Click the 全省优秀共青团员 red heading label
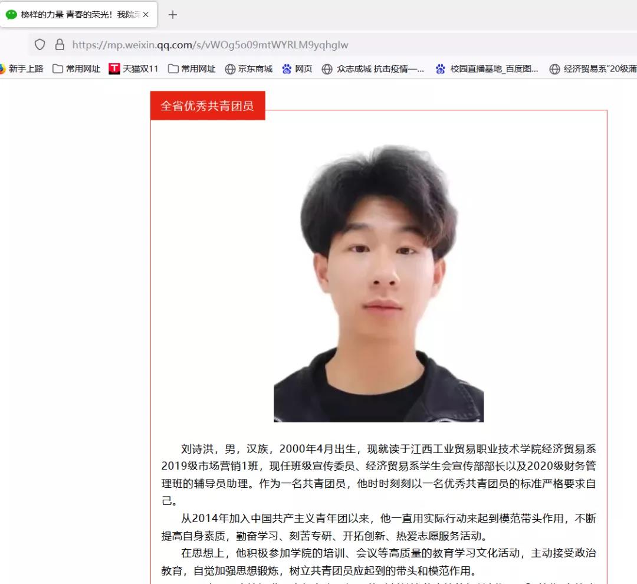The width and height of the screenshot is (637, 584). [208, 106]
